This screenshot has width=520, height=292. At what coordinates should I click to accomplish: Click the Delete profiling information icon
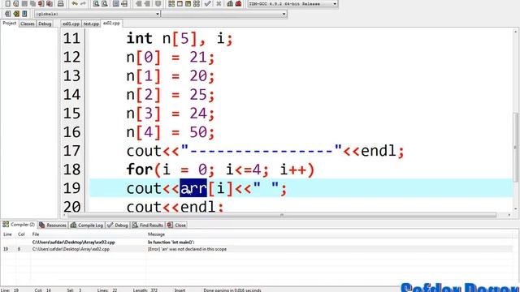[x=238, y=3]
